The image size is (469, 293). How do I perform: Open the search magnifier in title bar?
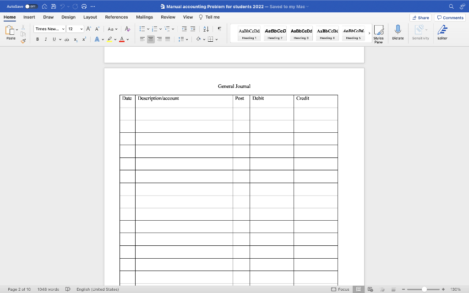[x=451, y=6]
